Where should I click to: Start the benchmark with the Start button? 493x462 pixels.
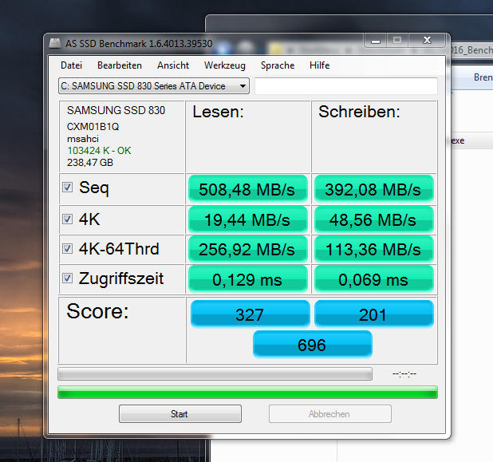tap(180, 413)
